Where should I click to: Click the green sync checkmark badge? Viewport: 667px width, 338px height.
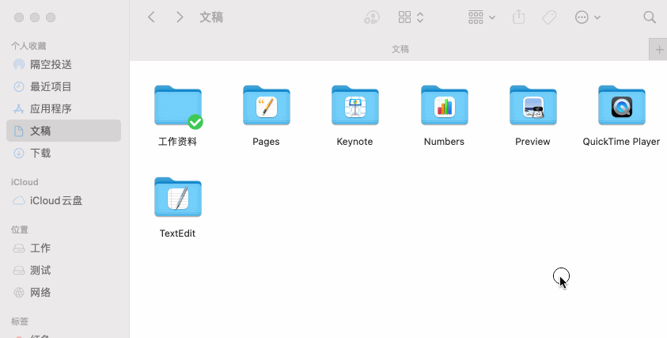tap(195, 122)
